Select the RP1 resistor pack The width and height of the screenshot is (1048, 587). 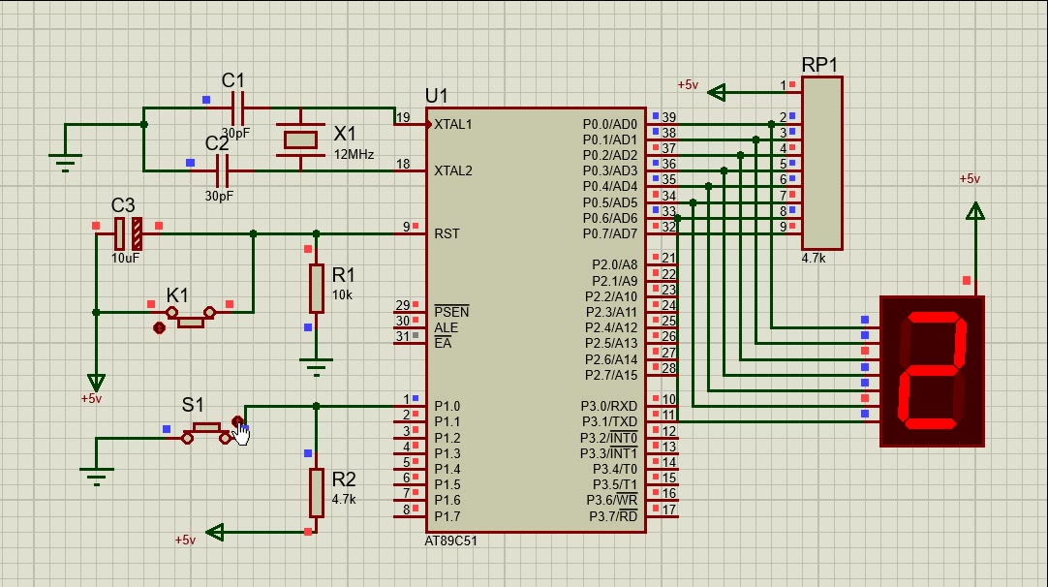821,163
